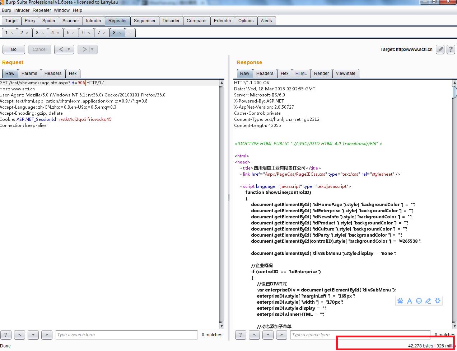Show response Render view
The width and height of the screenshot is (457, 351).
coord(321,73)
